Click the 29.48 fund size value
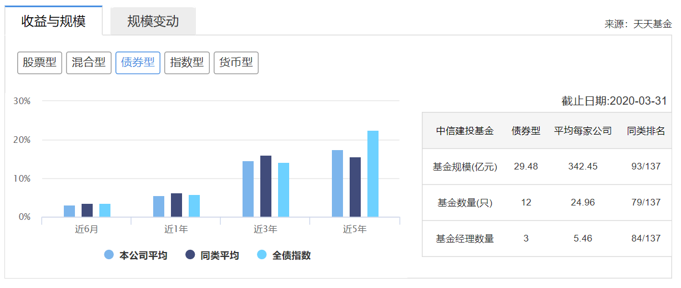Viewport: 681px width, 288px height. [526, 166]
